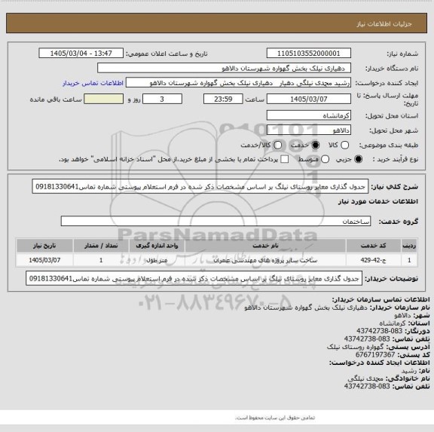Click the اطلاعات خدمات مورد نیاز heading
The image size is (434, 432).
[x=378, y=201]
